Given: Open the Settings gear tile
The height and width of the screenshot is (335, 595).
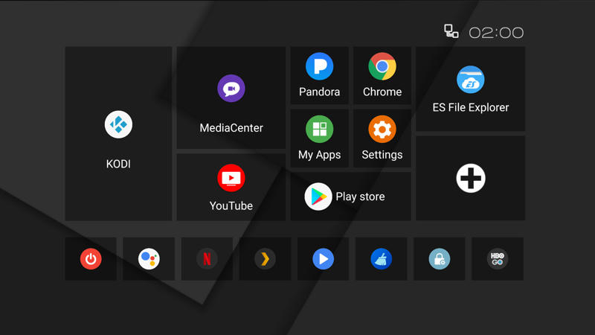Looking at the screenshot, I should coord(382,138).
